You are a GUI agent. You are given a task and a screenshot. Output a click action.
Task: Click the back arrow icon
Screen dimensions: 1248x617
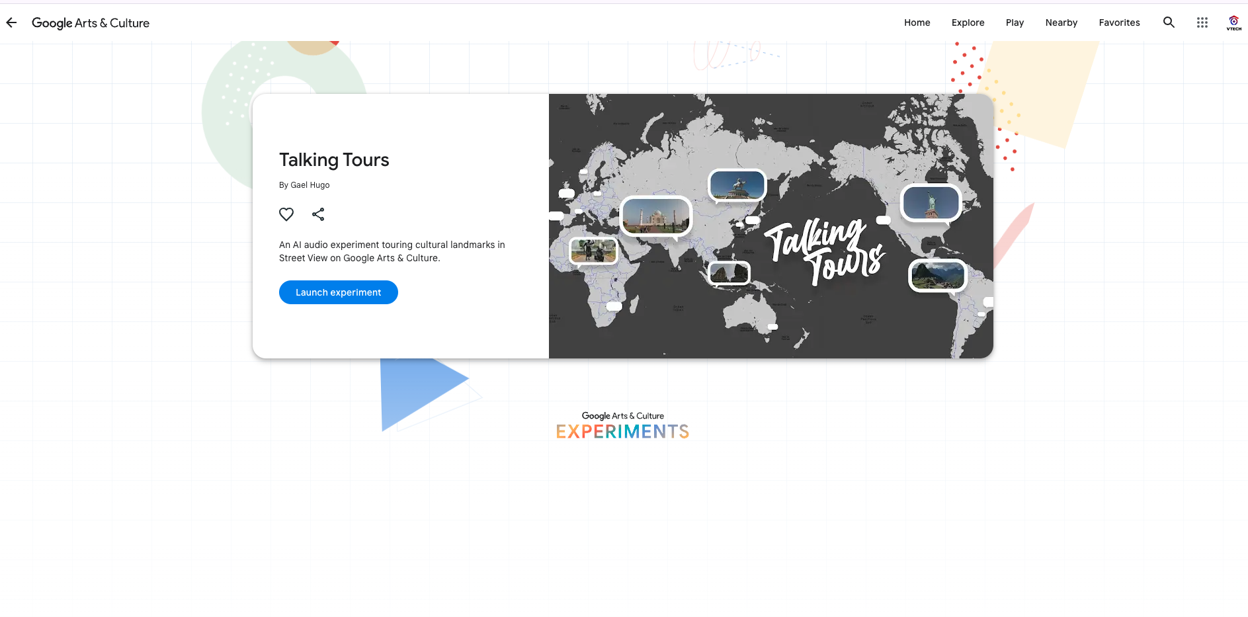[x=11, y=22]
